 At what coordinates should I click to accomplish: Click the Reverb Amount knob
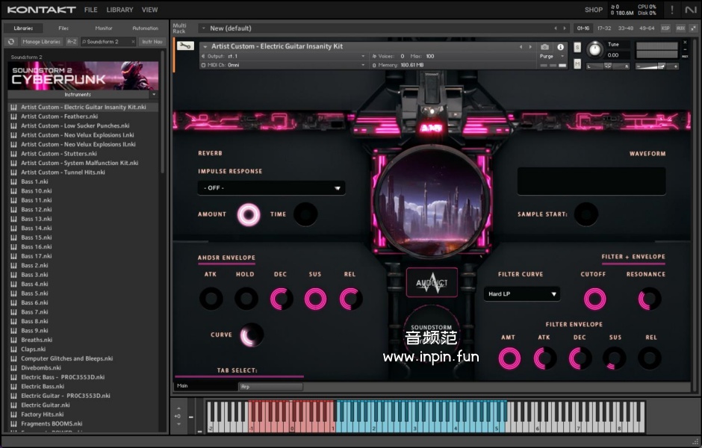(249, 215)
